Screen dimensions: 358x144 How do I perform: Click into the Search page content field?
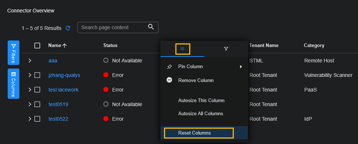click(118, 27)
